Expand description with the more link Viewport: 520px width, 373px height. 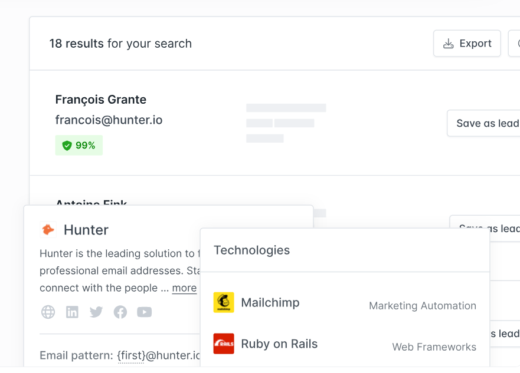point(184,288)
